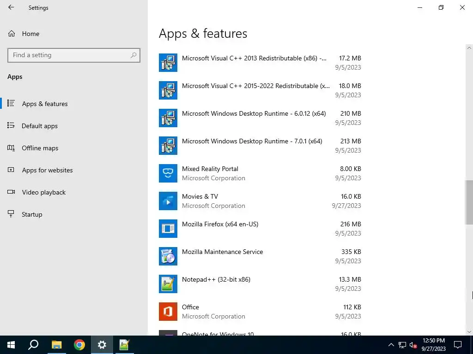Screen dimensions: 473x354
Task: Click the Mixed Reality Portal headset icon
Action: tap(168, 173)
